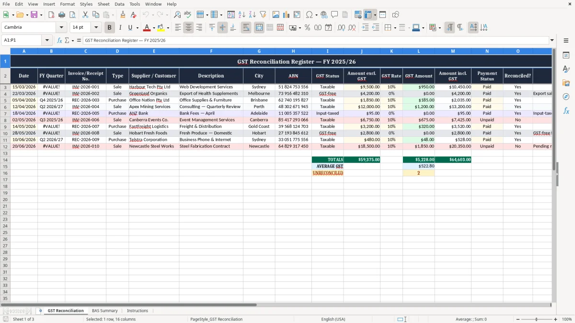Sort descending Z to A
The height and width of the screenshot is (323, 575).
(x=252, y=15)
